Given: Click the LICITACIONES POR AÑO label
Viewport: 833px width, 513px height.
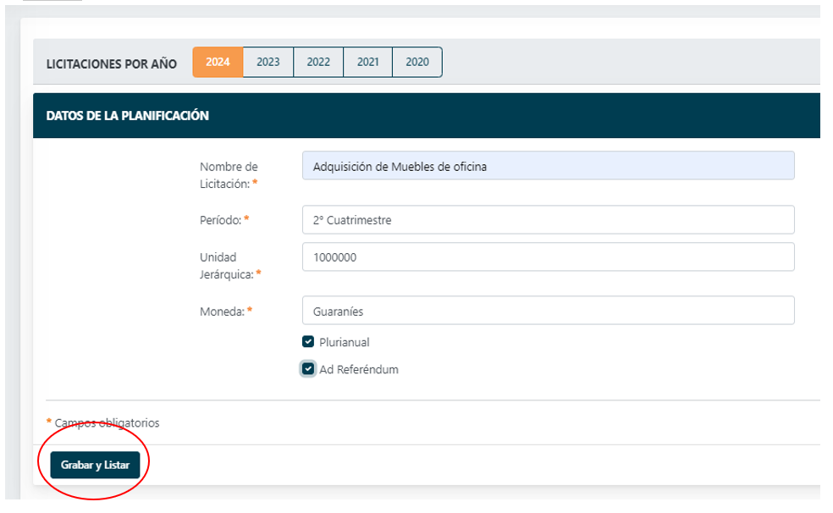Looking at the screenshot, I should (112, 63).
